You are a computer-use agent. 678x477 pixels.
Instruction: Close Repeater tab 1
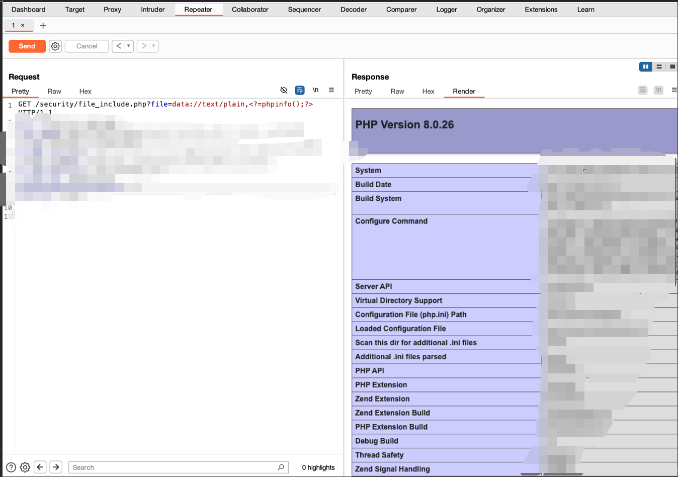coord(23,25)
